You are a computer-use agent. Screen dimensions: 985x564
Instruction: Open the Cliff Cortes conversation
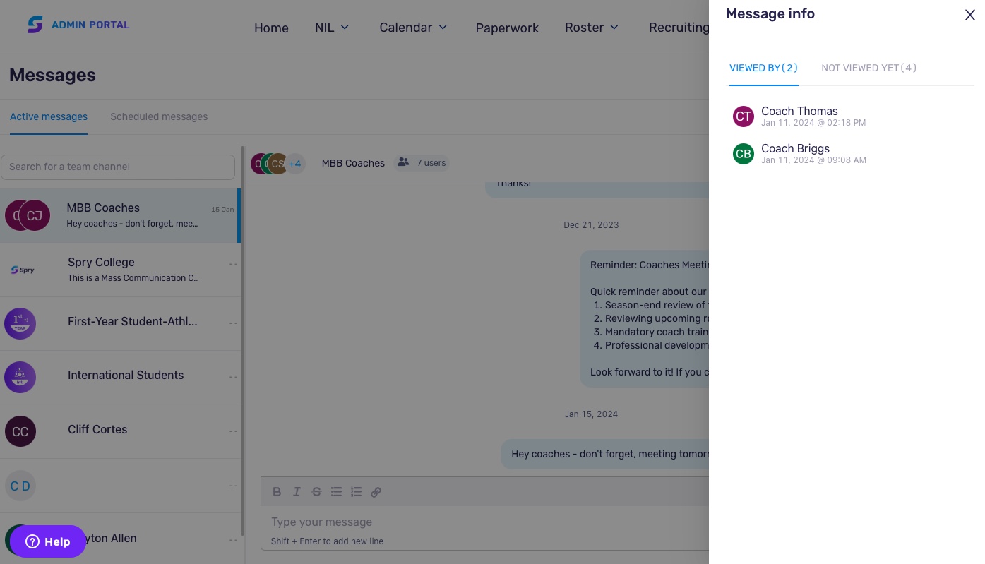pyautogui.click(x=120, y=431)
